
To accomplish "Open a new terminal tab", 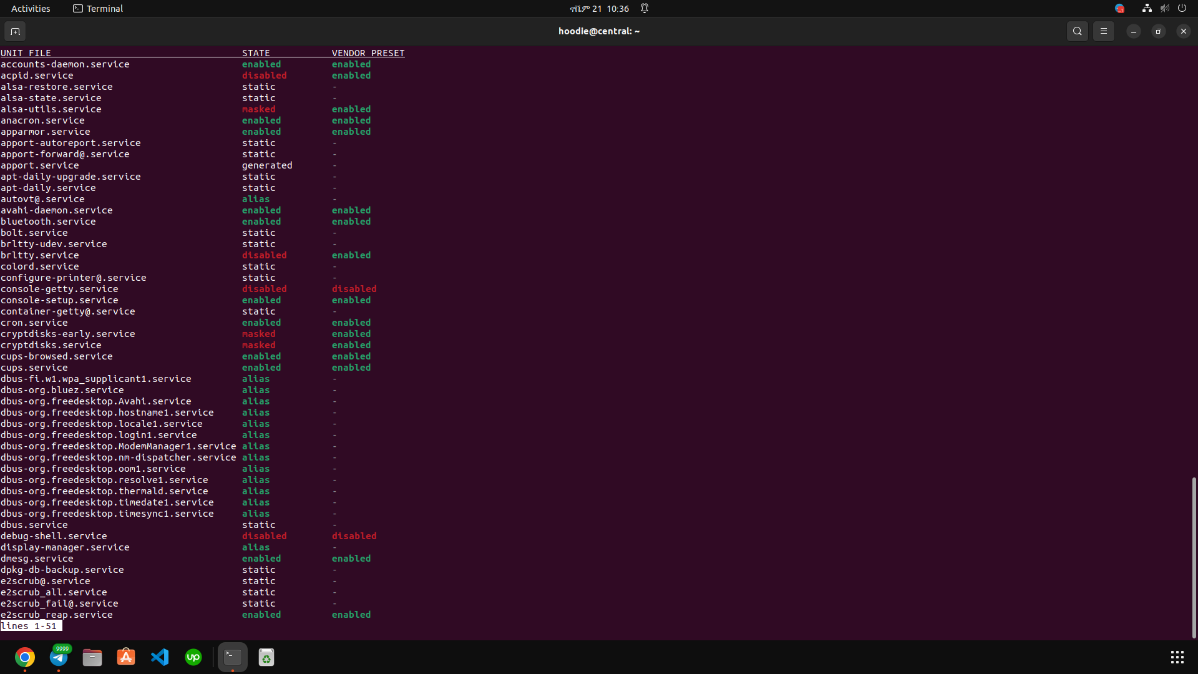I will 15,31.
